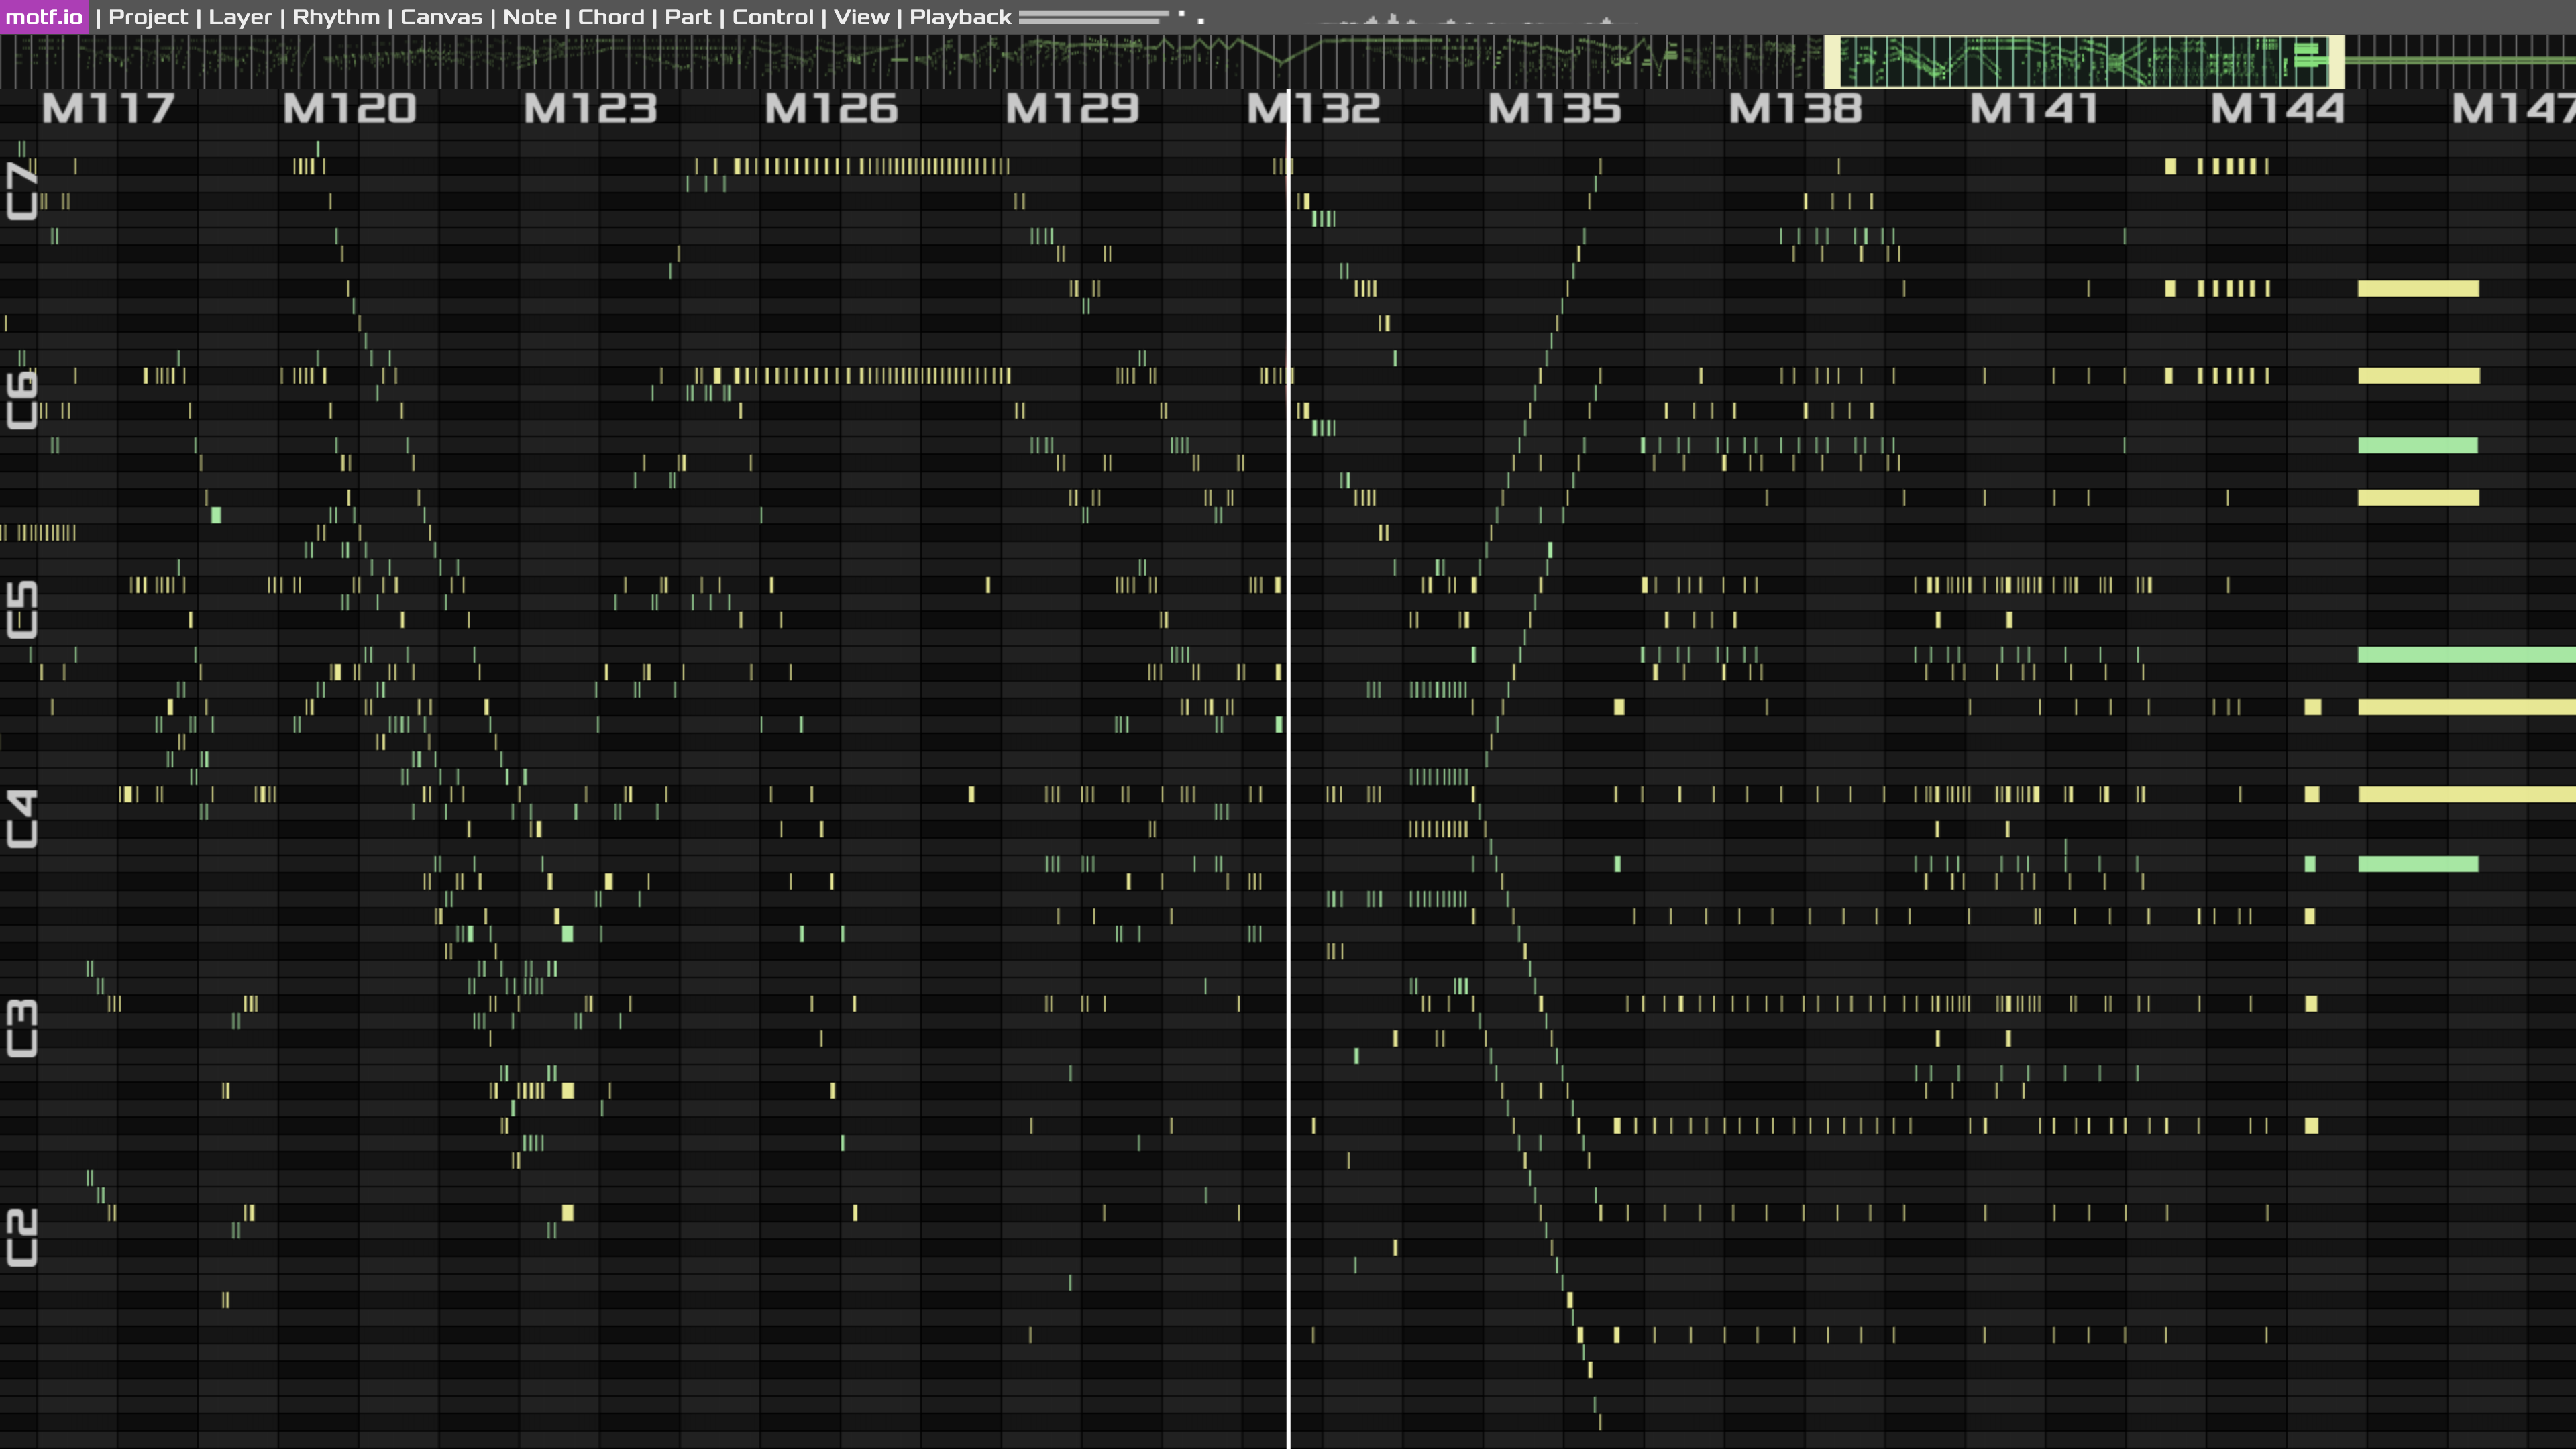The width and height of the screenshot is (2576, 1449).
Task: Jump to measure M138 in the ruler
Action: [1795, 109]
